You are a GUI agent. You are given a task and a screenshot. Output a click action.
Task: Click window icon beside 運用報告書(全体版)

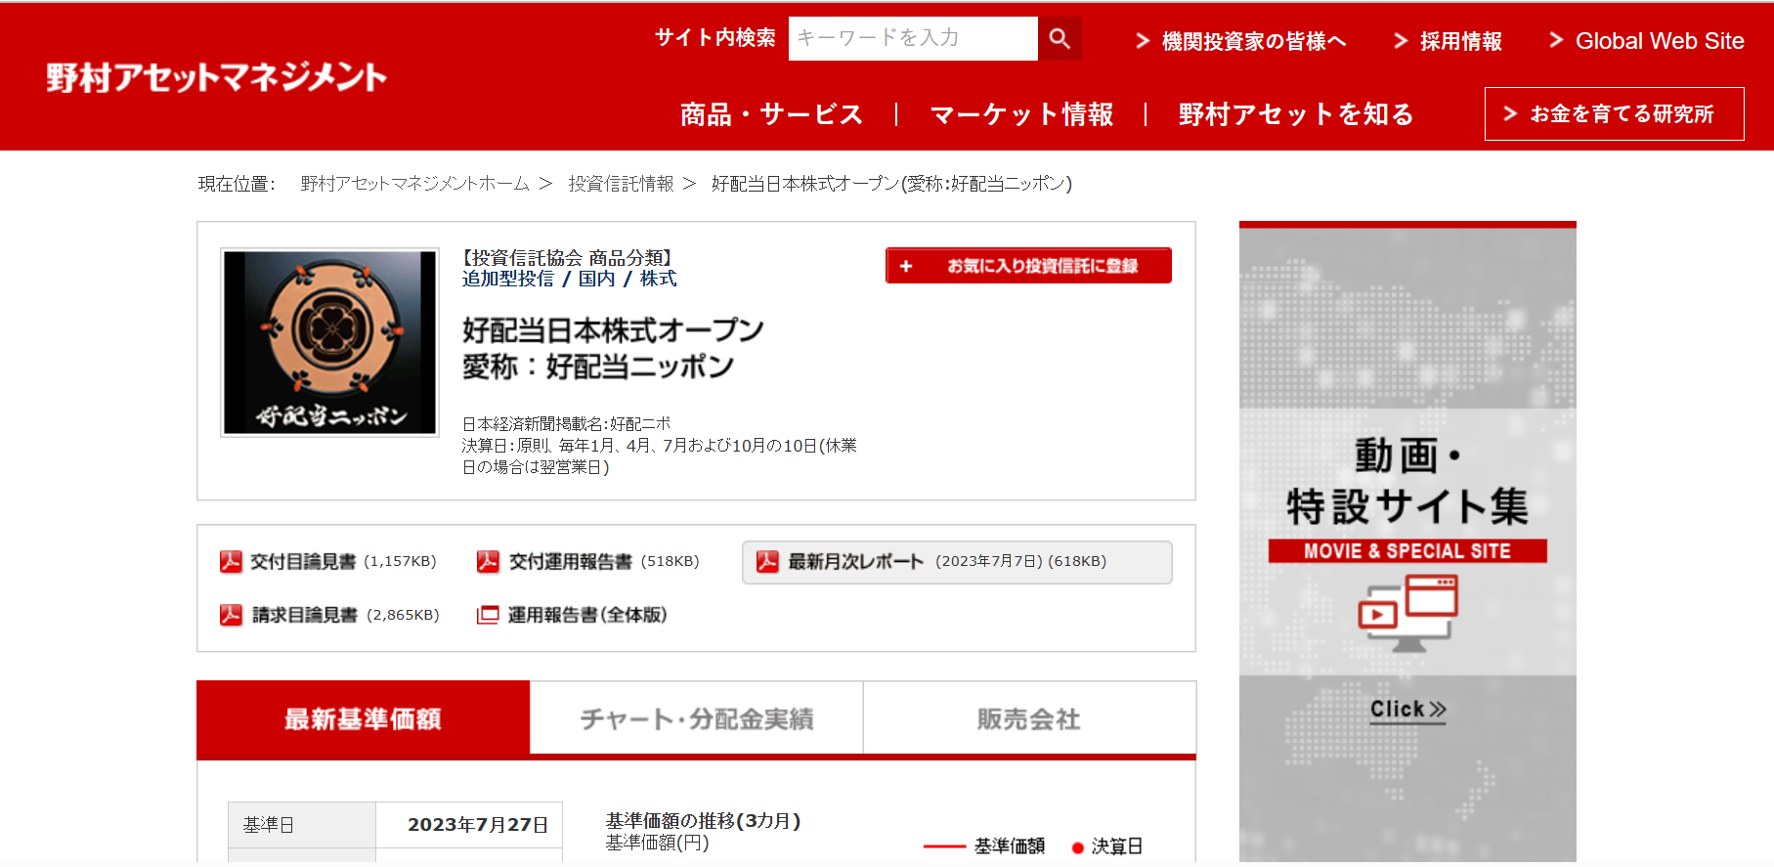(488, 615)
